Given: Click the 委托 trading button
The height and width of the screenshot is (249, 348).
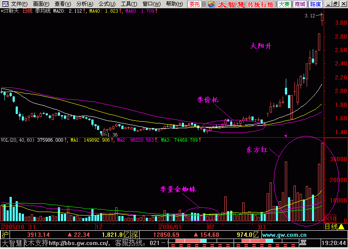Looking at the screenshot, I should (194, 4).
